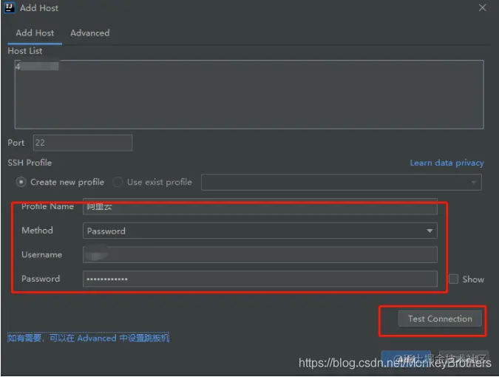Enable the Show password checkbox
The height and width of the screenshot is (377, 499).
click(x=453, y=279)
